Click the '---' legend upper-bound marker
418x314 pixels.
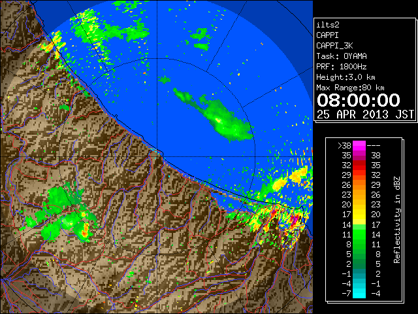click(374, 145)
